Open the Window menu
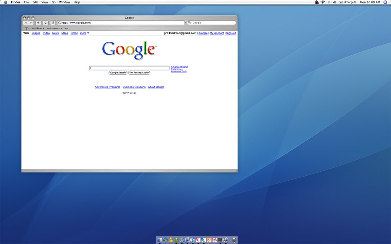 (x=64, y=2)
